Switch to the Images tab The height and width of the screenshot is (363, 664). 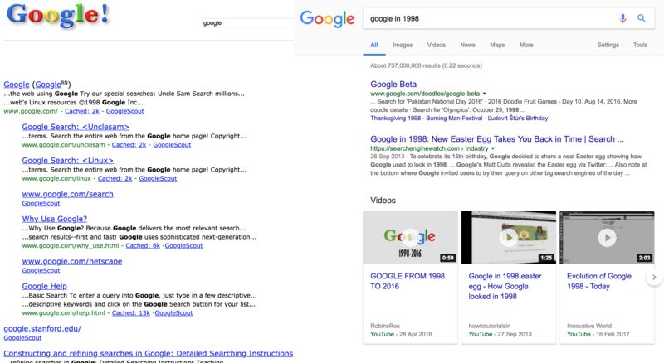[403, 45]
